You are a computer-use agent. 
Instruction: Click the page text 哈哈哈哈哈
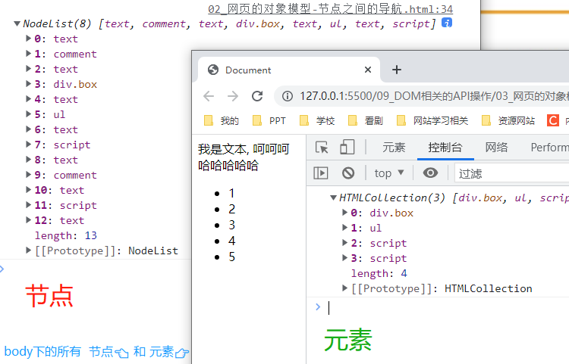[228, 166]
